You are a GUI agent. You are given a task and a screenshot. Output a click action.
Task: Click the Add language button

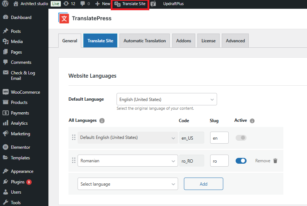pyautogui.click(x=204, y=184)
